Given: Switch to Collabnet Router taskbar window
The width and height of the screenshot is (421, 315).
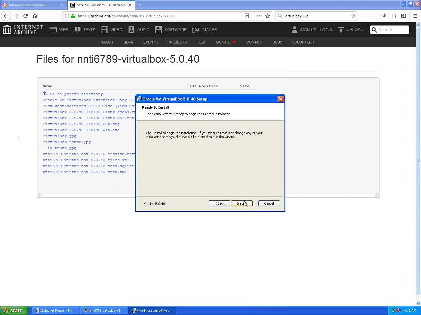Looking at the screenshot, I should (55, 310).
